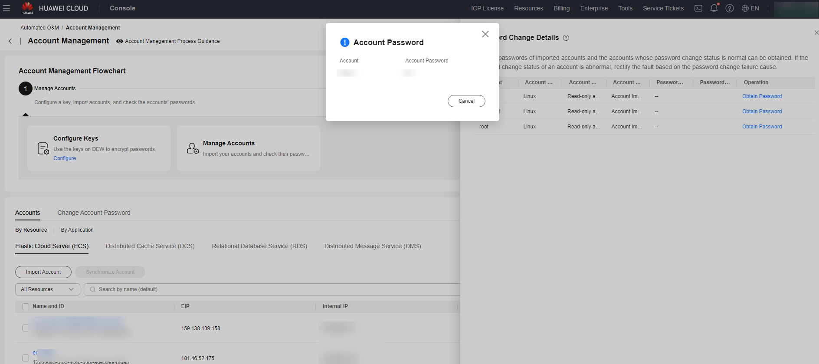Open ICP License menu item
Screen dimensions: 819x364
[487, 8]
